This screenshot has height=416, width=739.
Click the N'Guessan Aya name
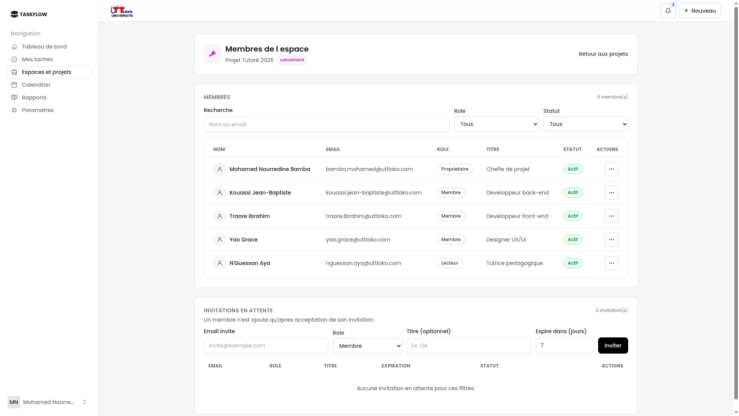(250, 263)
